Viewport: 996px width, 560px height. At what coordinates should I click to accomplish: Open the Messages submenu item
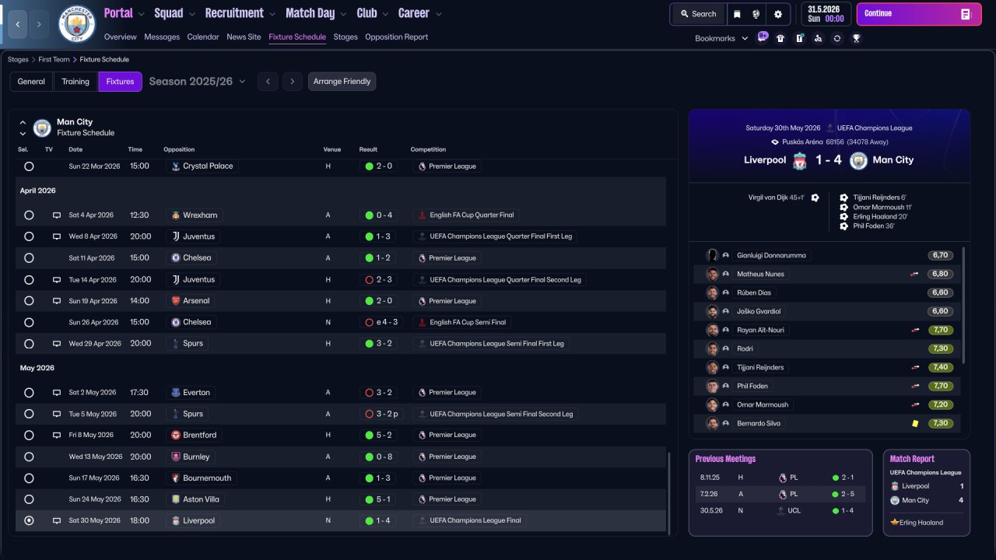[x=162, y=37]
